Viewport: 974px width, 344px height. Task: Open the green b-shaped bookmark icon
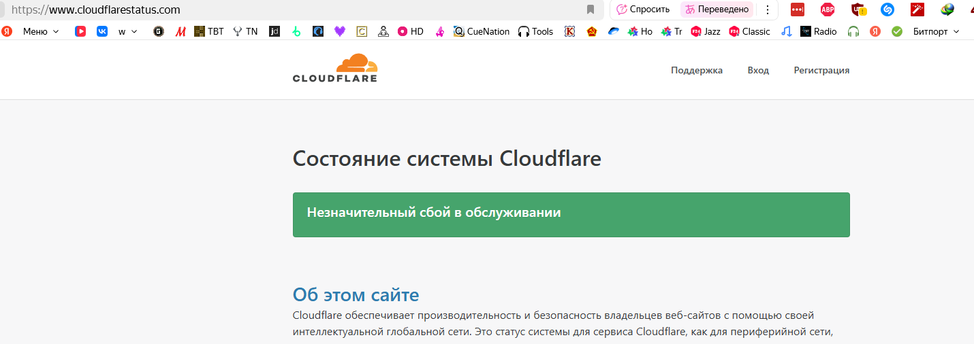296,31
